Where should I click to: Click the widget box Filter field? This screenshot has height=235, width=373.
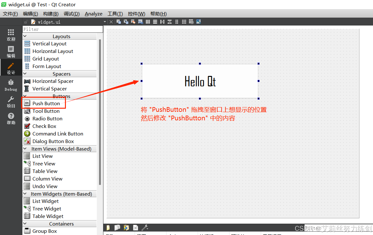pos(62,29)
